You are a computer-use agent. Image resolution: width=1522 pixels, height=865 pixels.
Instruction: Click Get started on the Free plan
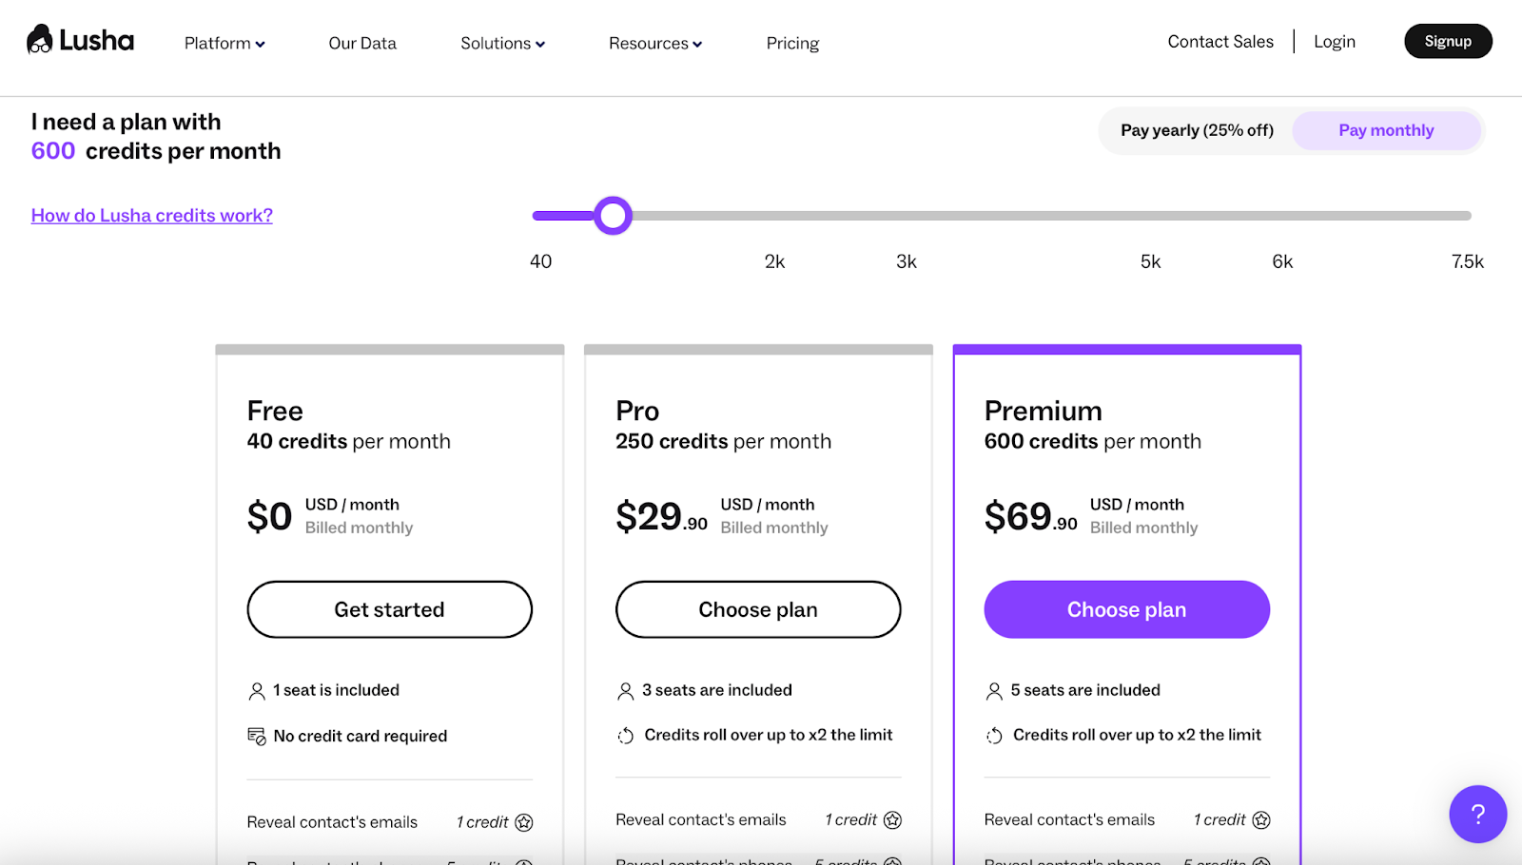[x=389, y=609]
